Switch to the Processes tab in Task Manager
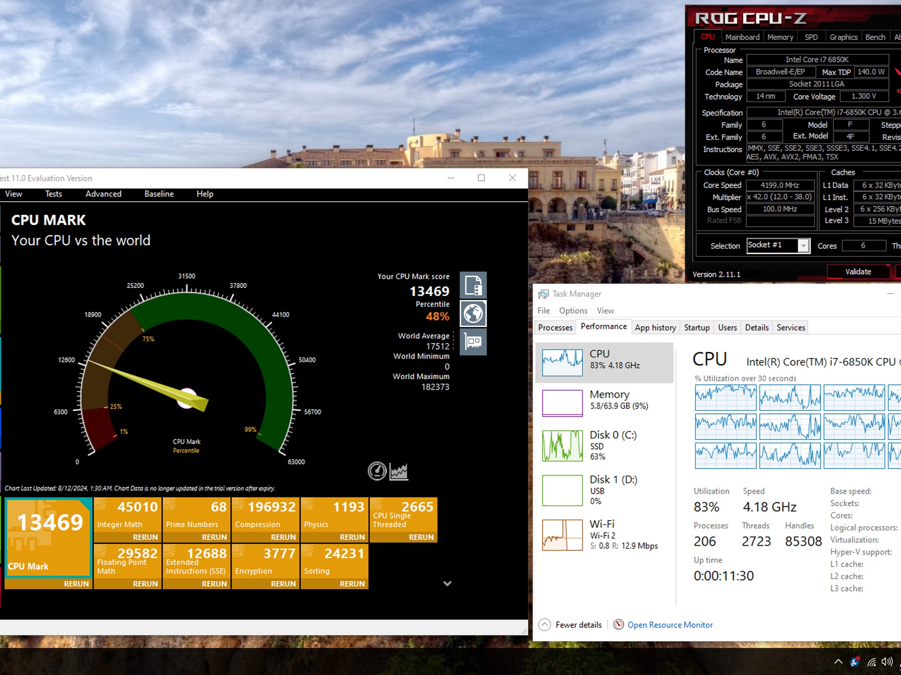901x675 pixels. pyautogui.click(x=555, y=327)
